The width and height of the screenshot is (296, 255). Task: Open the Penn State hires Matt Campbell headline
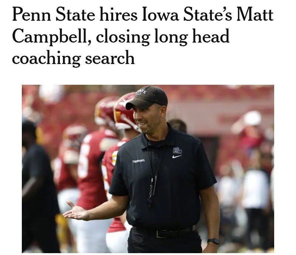click(x=143, y=36)
